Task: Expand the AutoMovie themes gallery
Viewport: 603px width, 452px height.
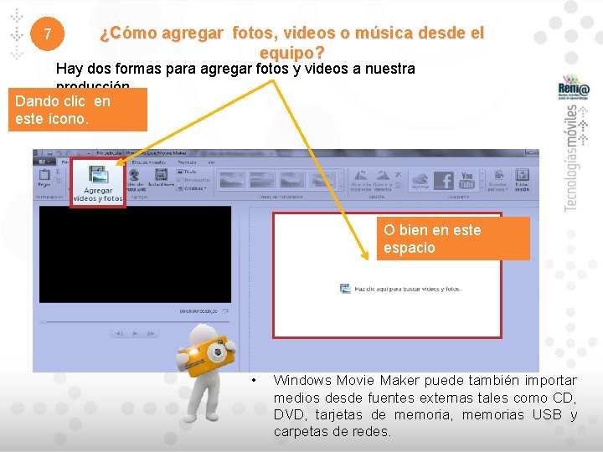Action: [340, 188]
